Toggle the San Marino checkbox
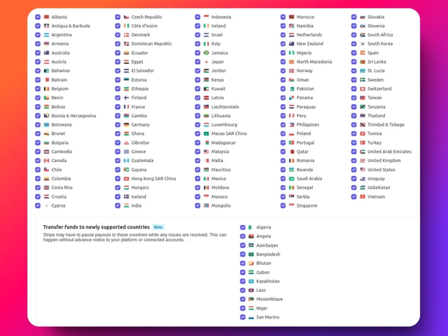Viewport: 448px width, 336px height. [x=242, y=317]
